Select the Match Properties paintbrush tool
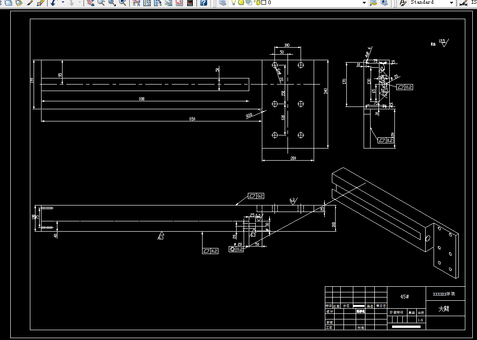 [29, 3]
